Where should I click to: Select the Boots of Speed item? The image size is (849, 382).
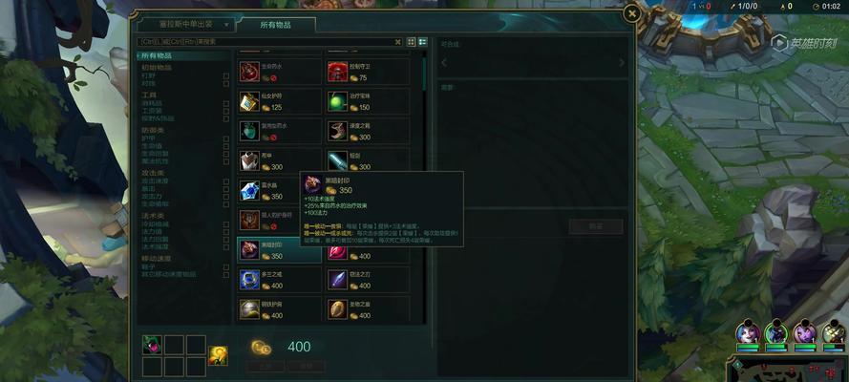click(x=368, y=131)
